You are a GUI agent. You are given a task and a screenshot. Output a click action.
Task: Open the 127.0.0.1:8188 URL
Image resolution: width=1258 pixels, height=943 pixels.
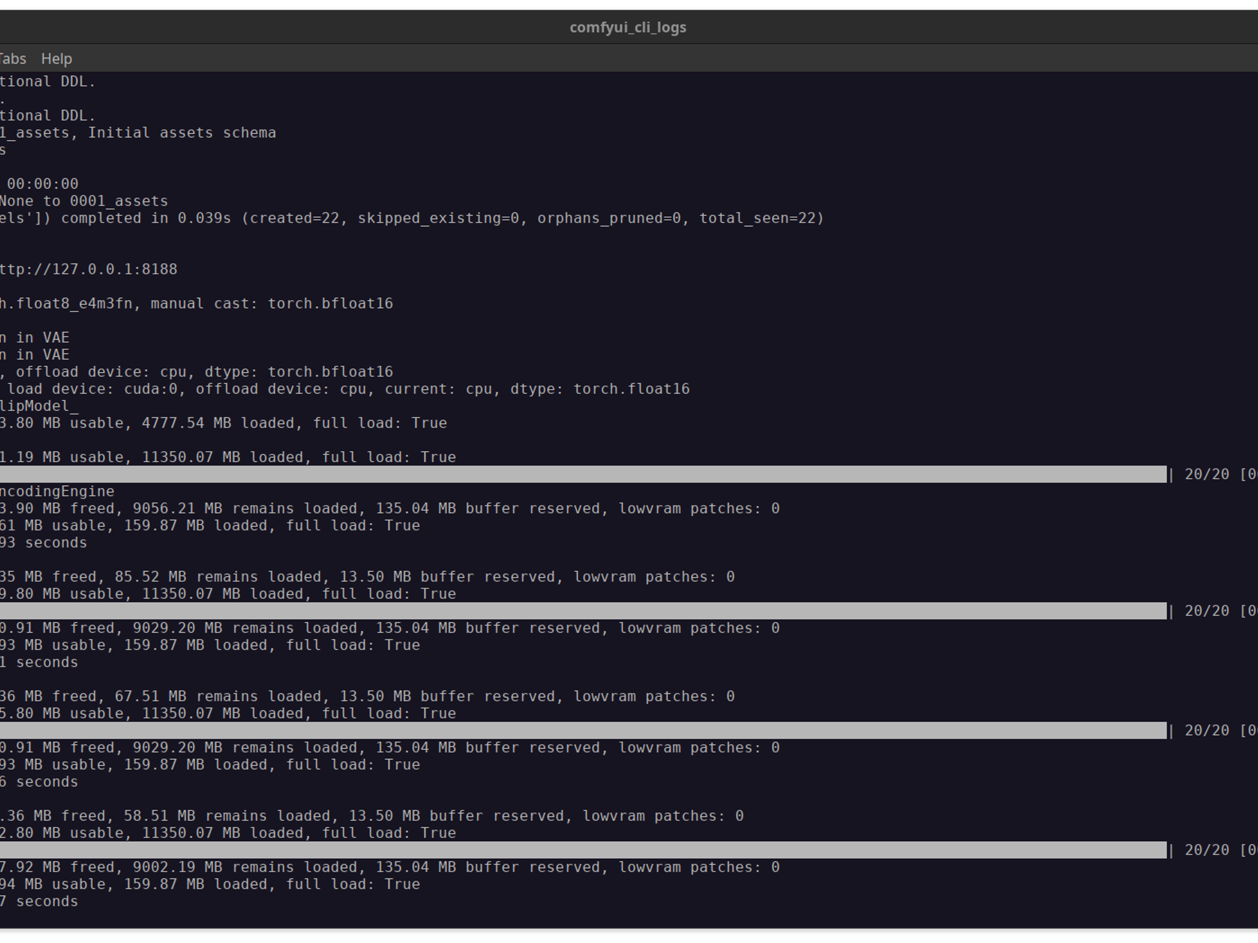tap(88, 270)
